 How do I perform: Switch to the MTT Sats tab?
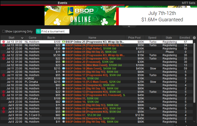point(188,3)
